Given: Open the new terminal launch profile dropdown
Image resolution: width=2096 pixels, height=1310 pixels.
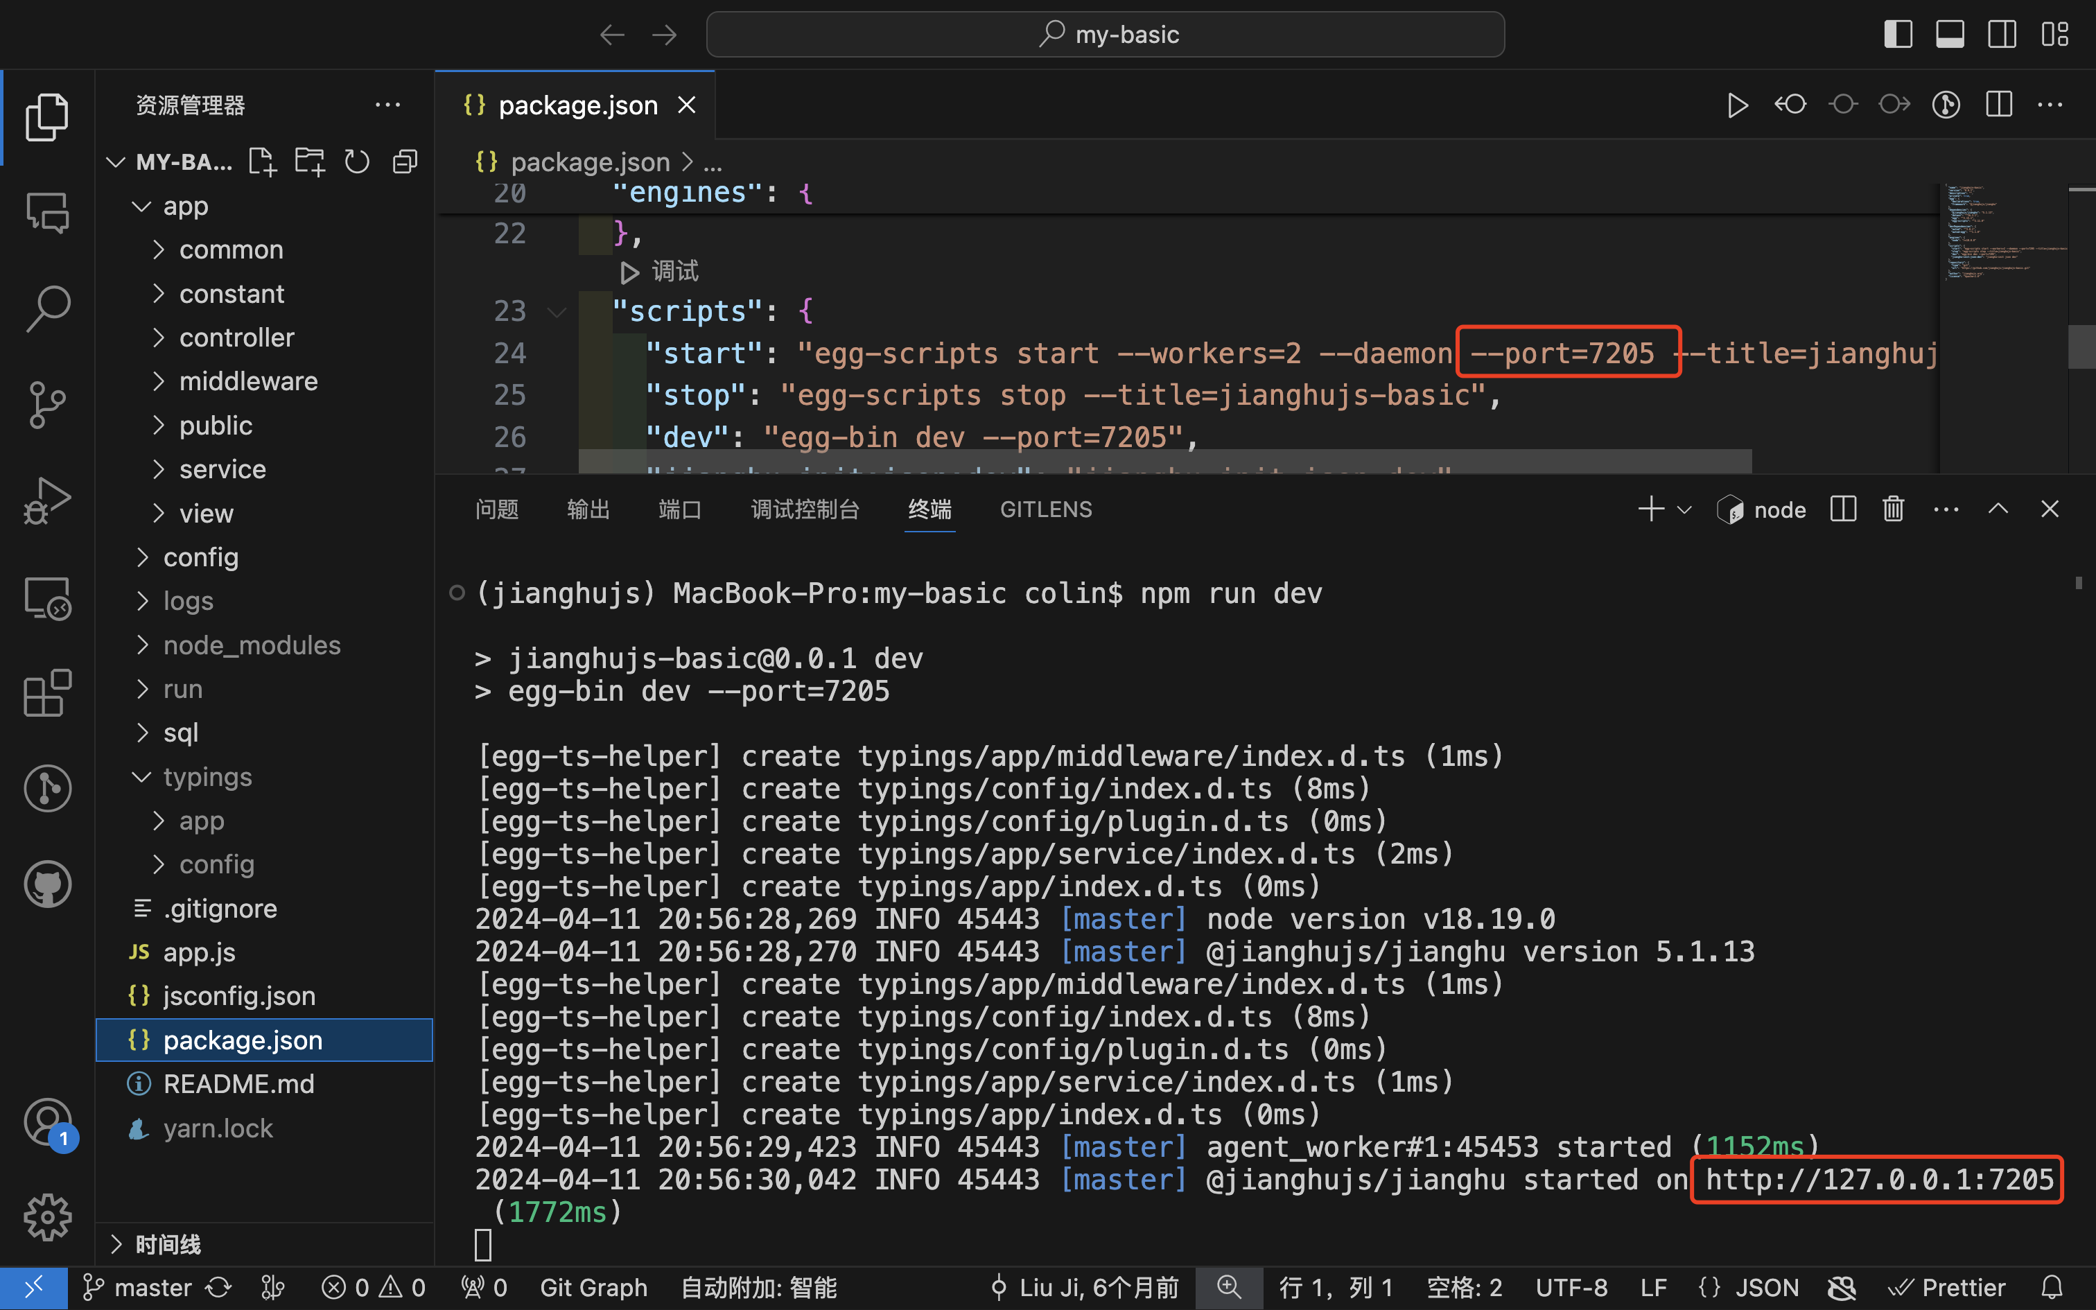Looking at the screenshot, I should [x=1684, y=509].
